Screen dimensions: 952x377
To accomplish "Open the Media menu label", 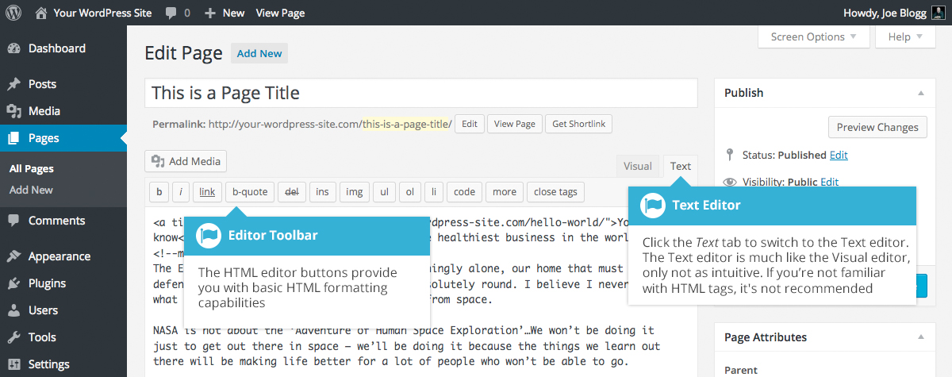I will pyautogui.click(x=44, y=111).
